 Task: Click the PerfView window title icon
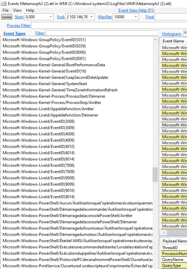tap(3, 3)
